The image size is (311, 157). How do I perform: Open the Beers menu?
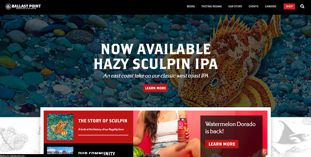(x=191, y=6)
